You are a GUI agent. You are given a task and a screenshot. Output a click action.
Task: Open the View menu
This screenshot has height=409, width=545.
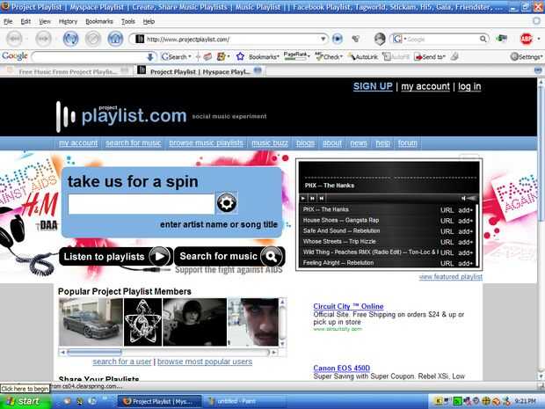pyautogui.click(x=45, y=22)
